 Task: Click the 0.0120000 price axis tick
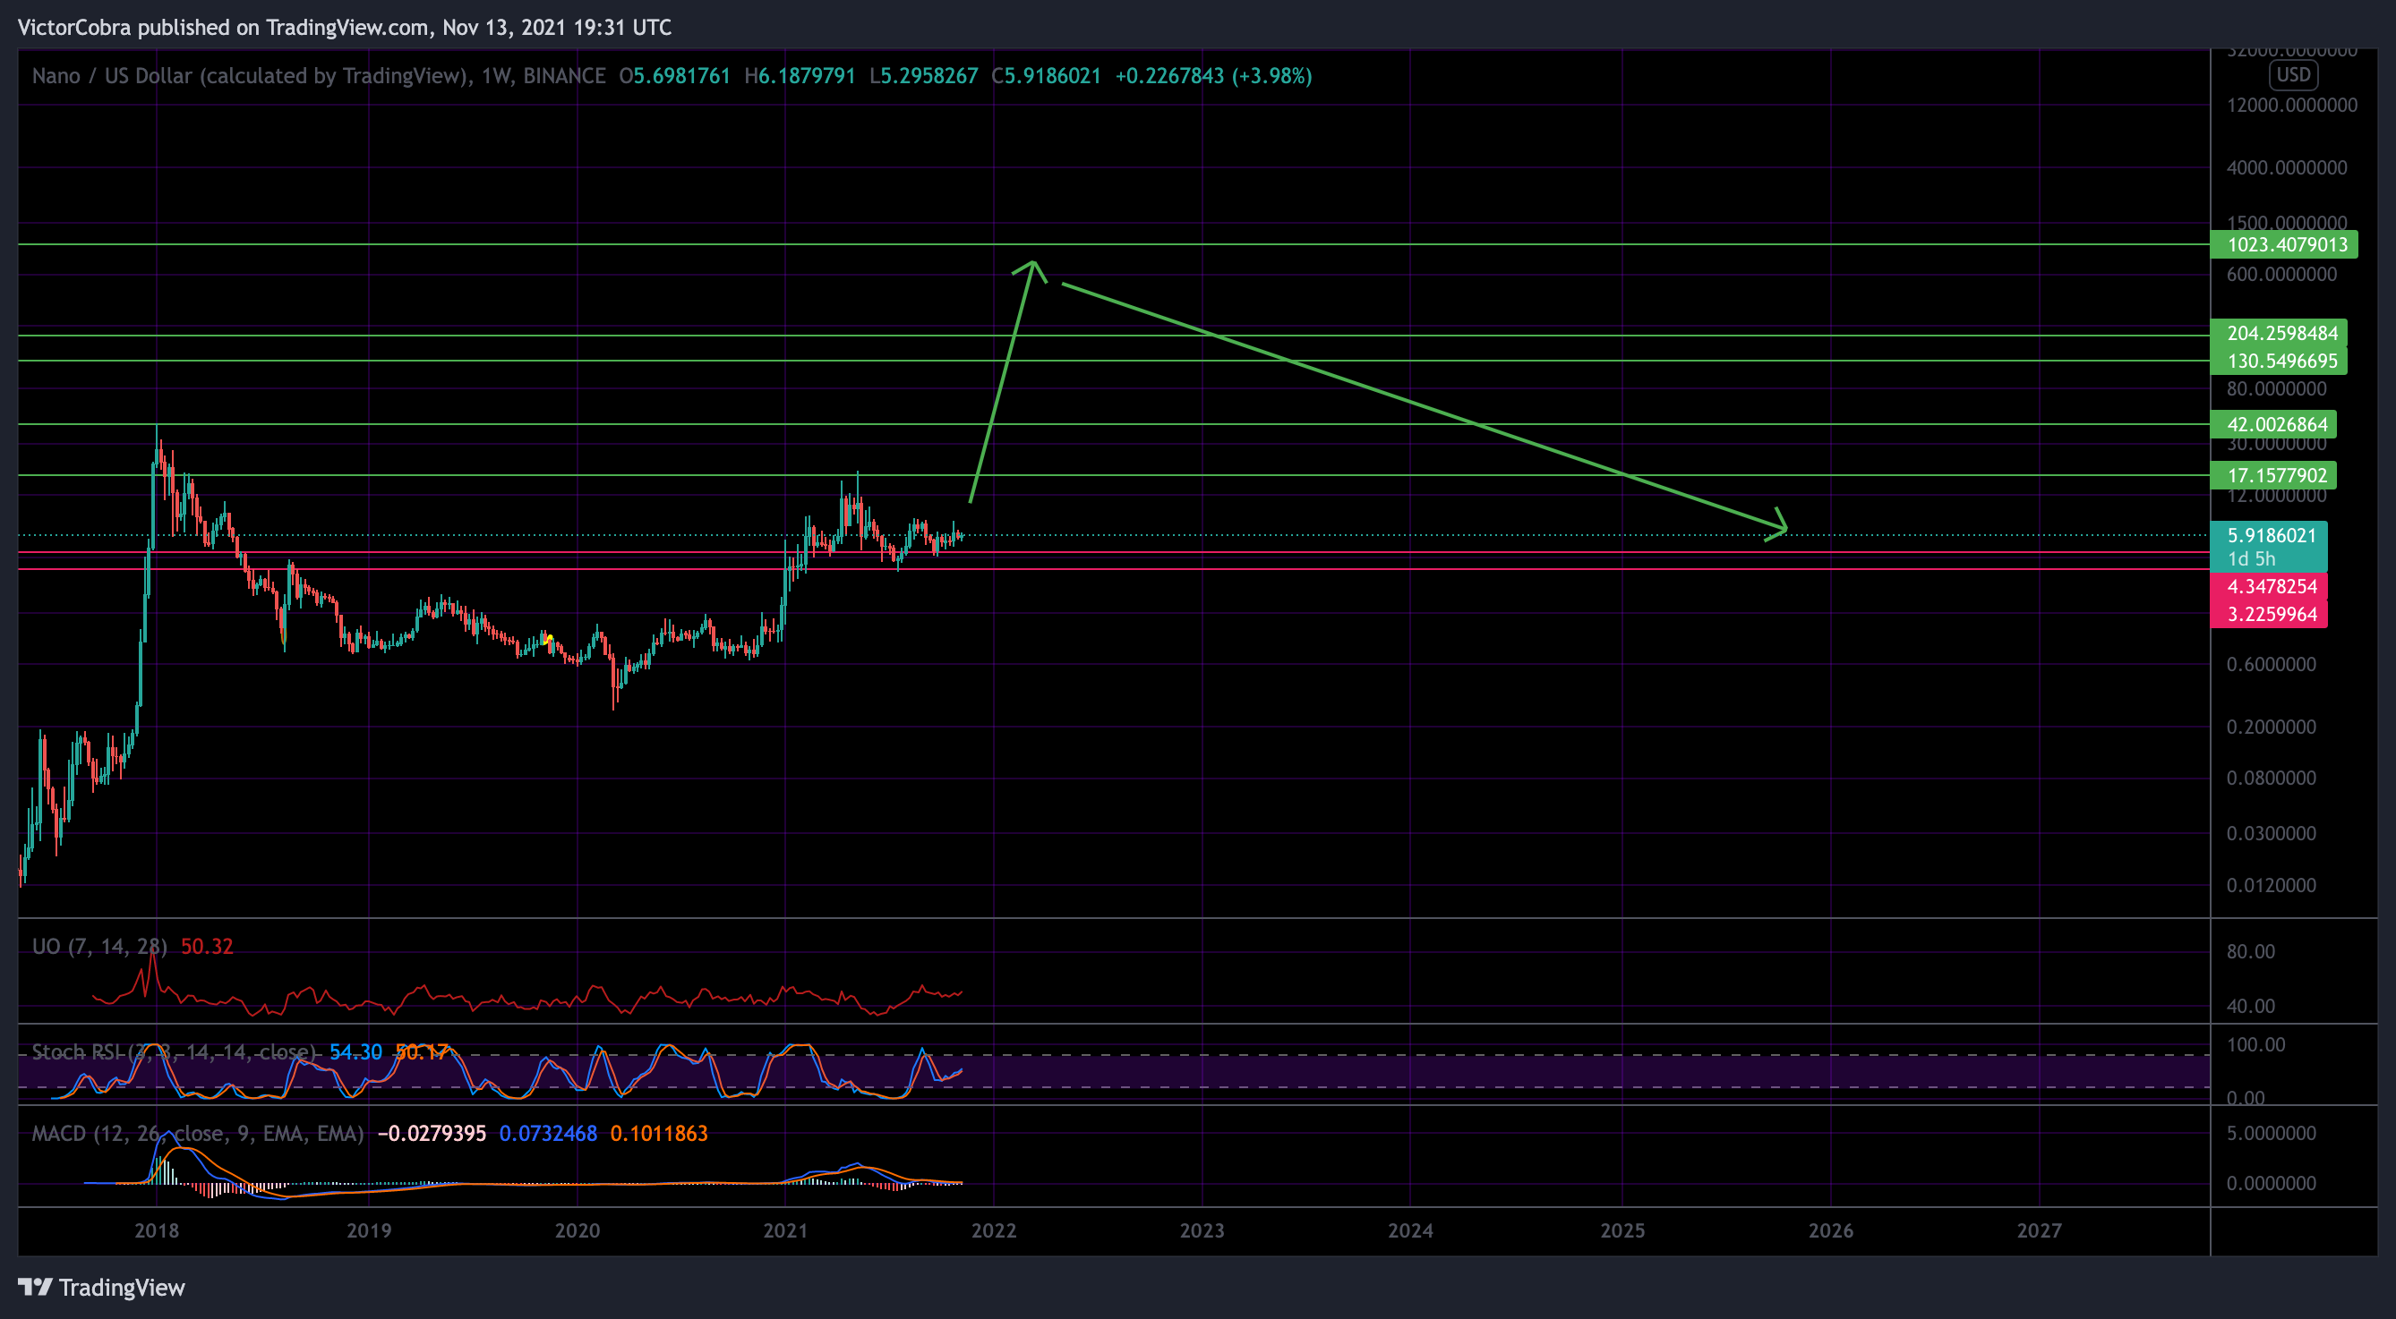2272,886
